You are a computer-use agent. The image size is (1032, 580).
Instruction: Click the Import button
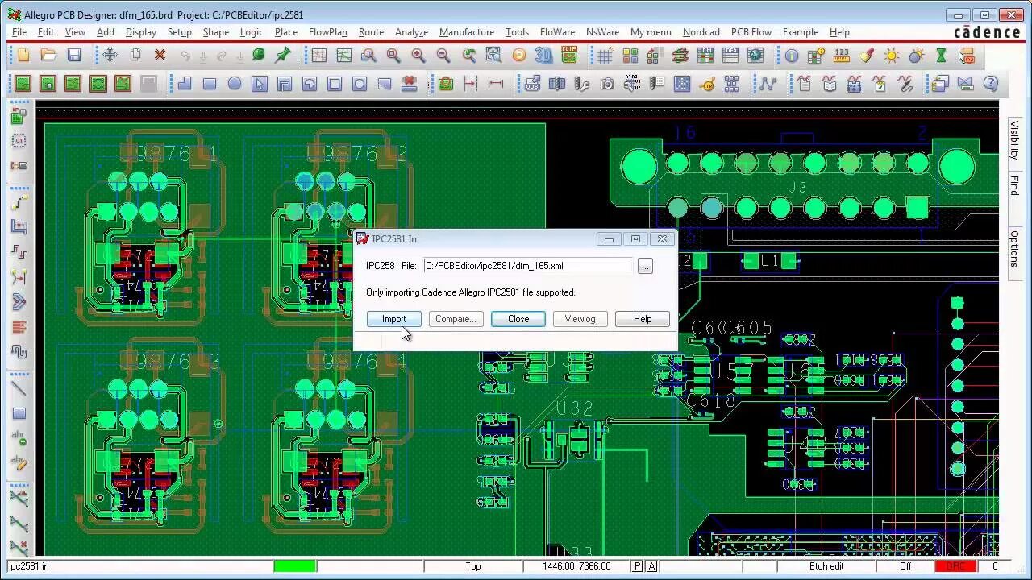(x=393, y=319)
